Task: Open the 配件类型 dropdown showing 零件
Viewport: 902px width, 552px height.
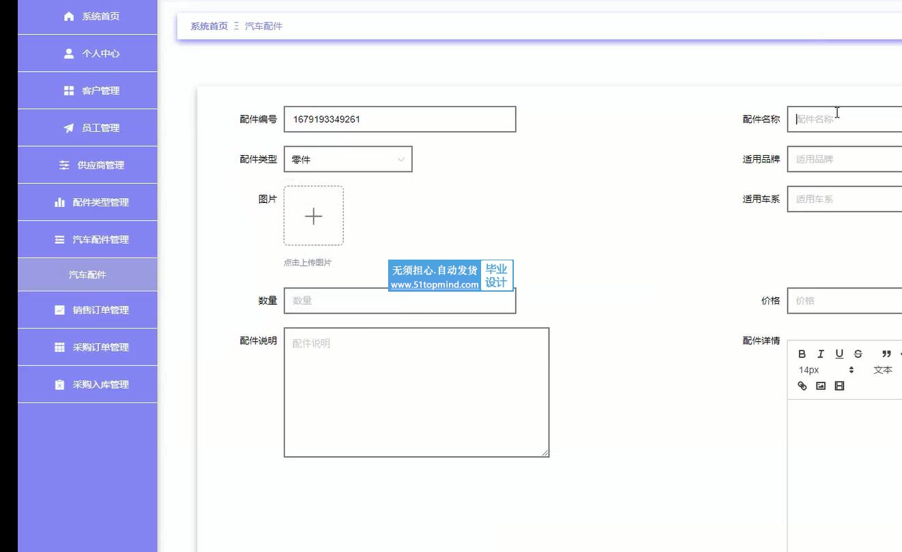Action: coord(348,159)
